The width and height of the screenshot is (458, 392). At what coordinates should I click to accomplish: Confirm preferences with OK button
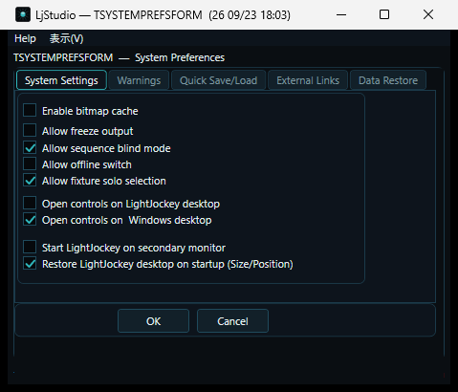pos(153,321)
